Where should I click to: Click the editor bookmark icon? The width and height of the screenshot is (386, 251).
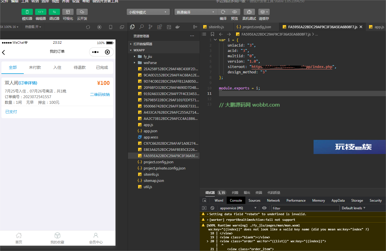(213, 34)
